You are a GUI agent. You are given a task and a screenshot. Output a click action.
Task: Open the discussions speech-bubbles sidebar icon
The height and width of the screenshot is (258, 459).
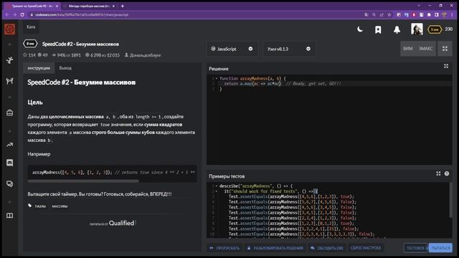click(9, 183)
